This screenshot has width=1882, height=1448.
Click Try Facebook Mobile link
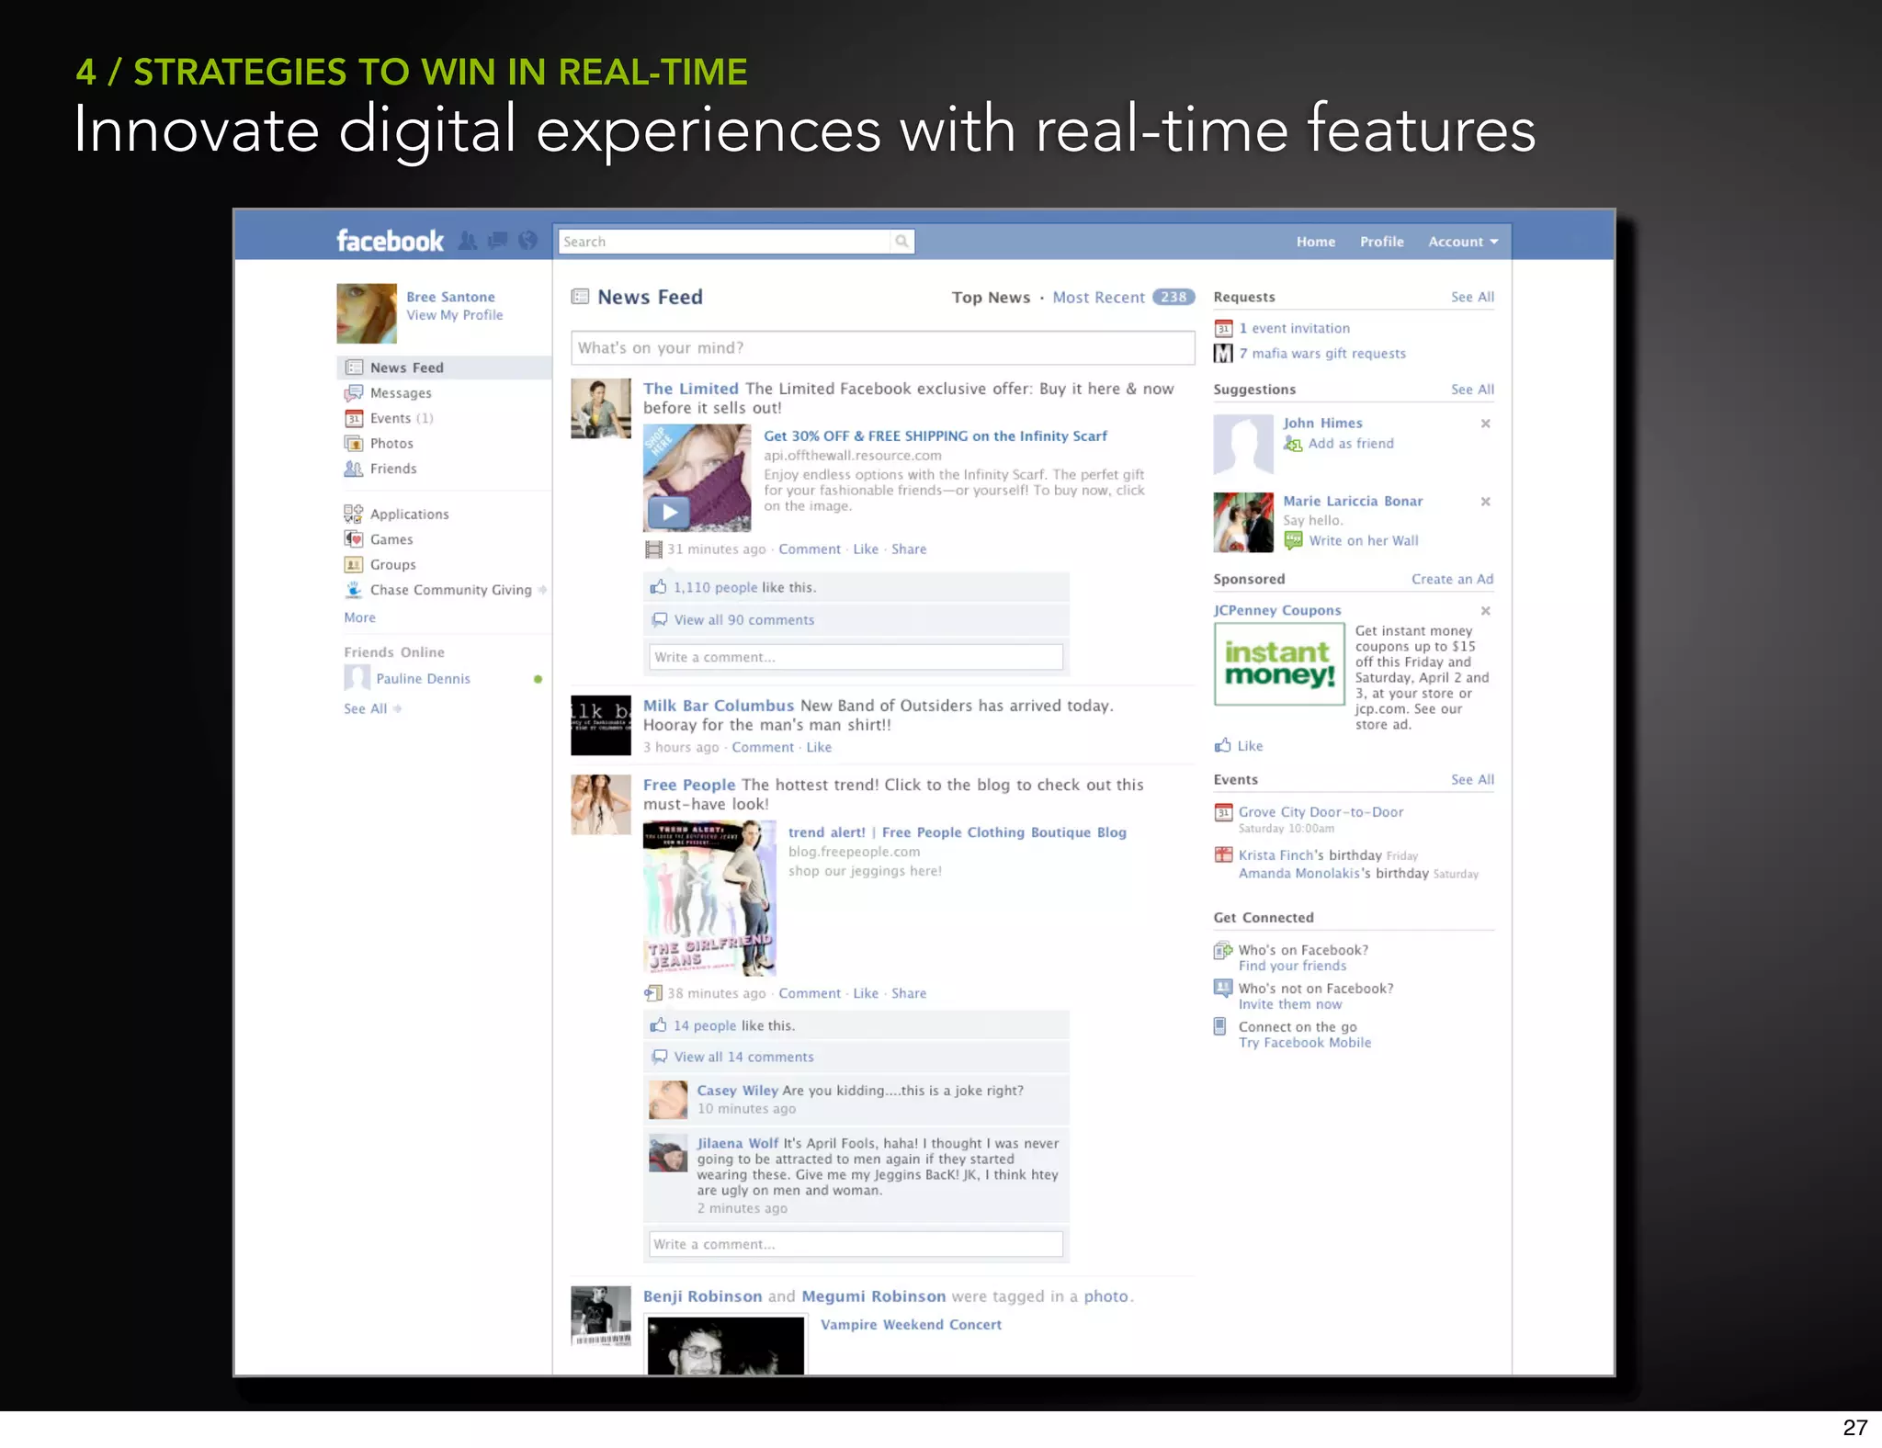[1304, 1043]
